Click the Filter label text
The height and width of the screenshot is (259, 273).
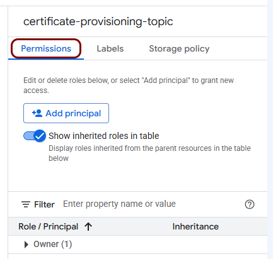(x=44, y=204)
